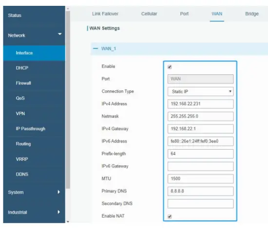
Task: Click the MTU input field
Action: pyautogui.click(x=200, y=179)
